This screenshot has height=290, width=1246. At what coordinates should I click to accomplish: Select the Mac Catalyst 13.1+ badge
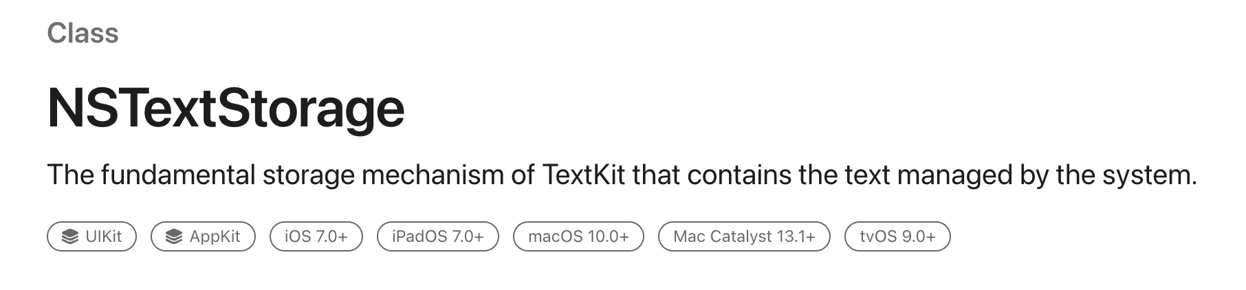[744, 236]
